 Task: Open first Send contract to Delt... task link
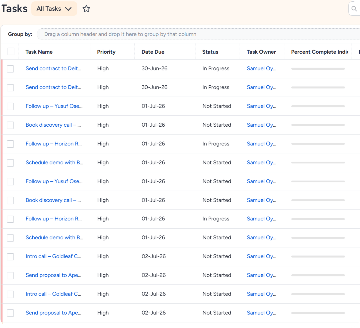click(x=53, y=69)
